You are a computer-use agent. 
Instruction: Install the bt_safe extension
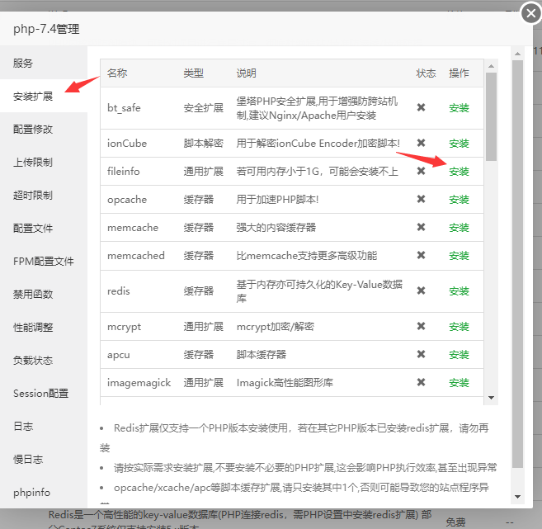click(459, 108)
